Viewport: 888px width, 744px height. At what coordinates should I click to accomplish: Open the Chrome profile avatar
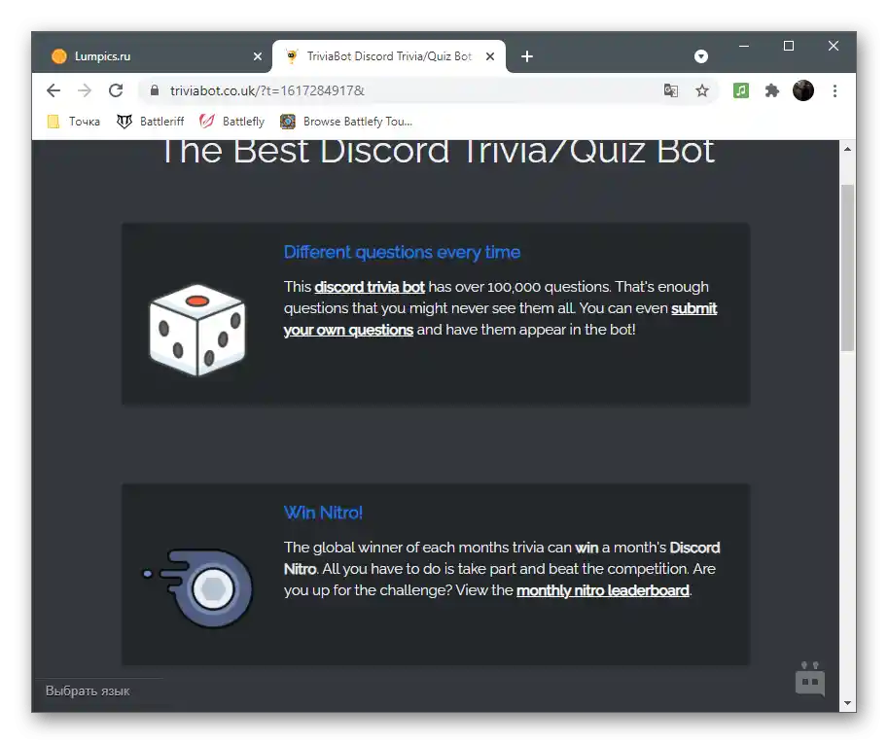point(803,90)
